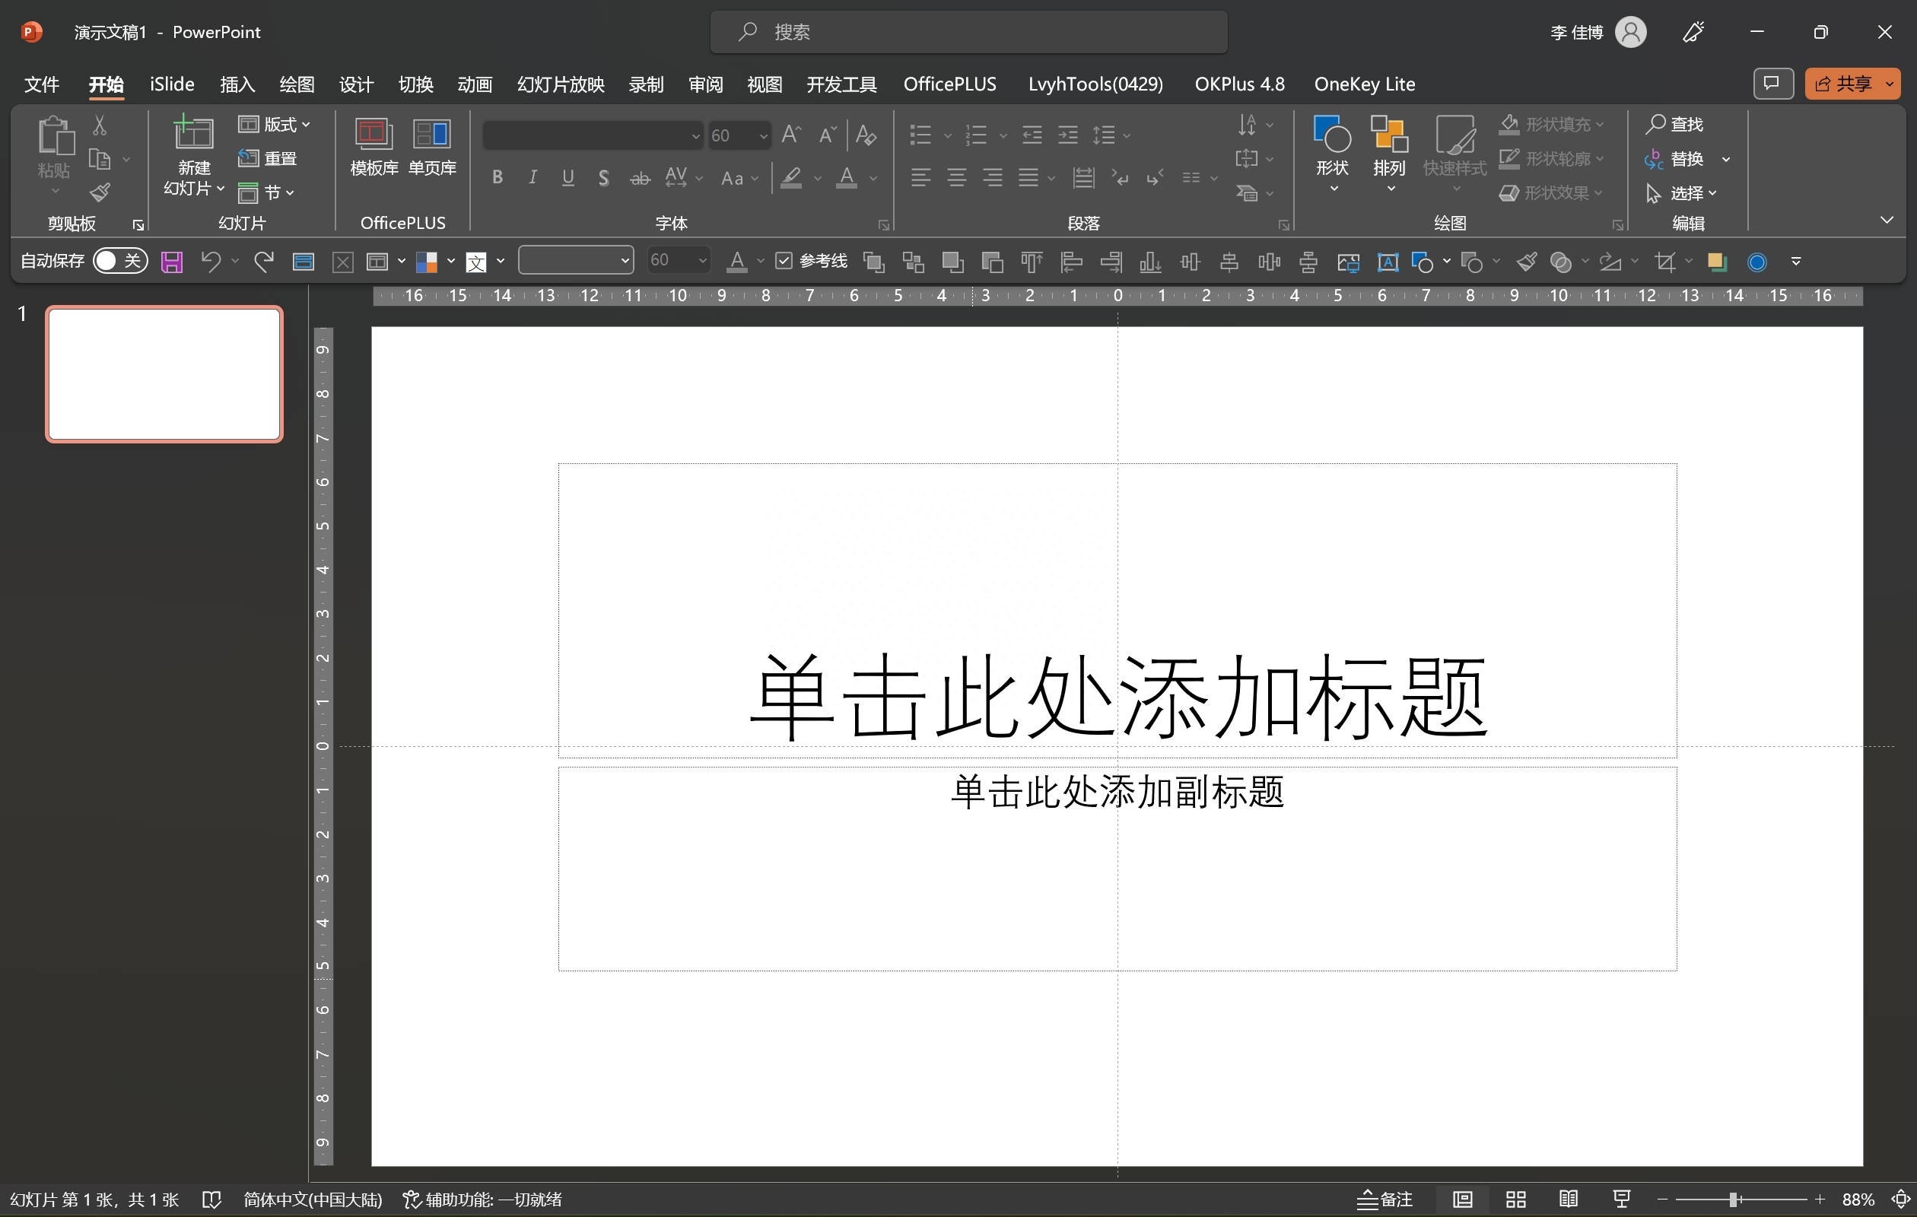Open the ribbon font name dropdown
This screenshot has width=1917, height=1217.
[x=695, y=136]
